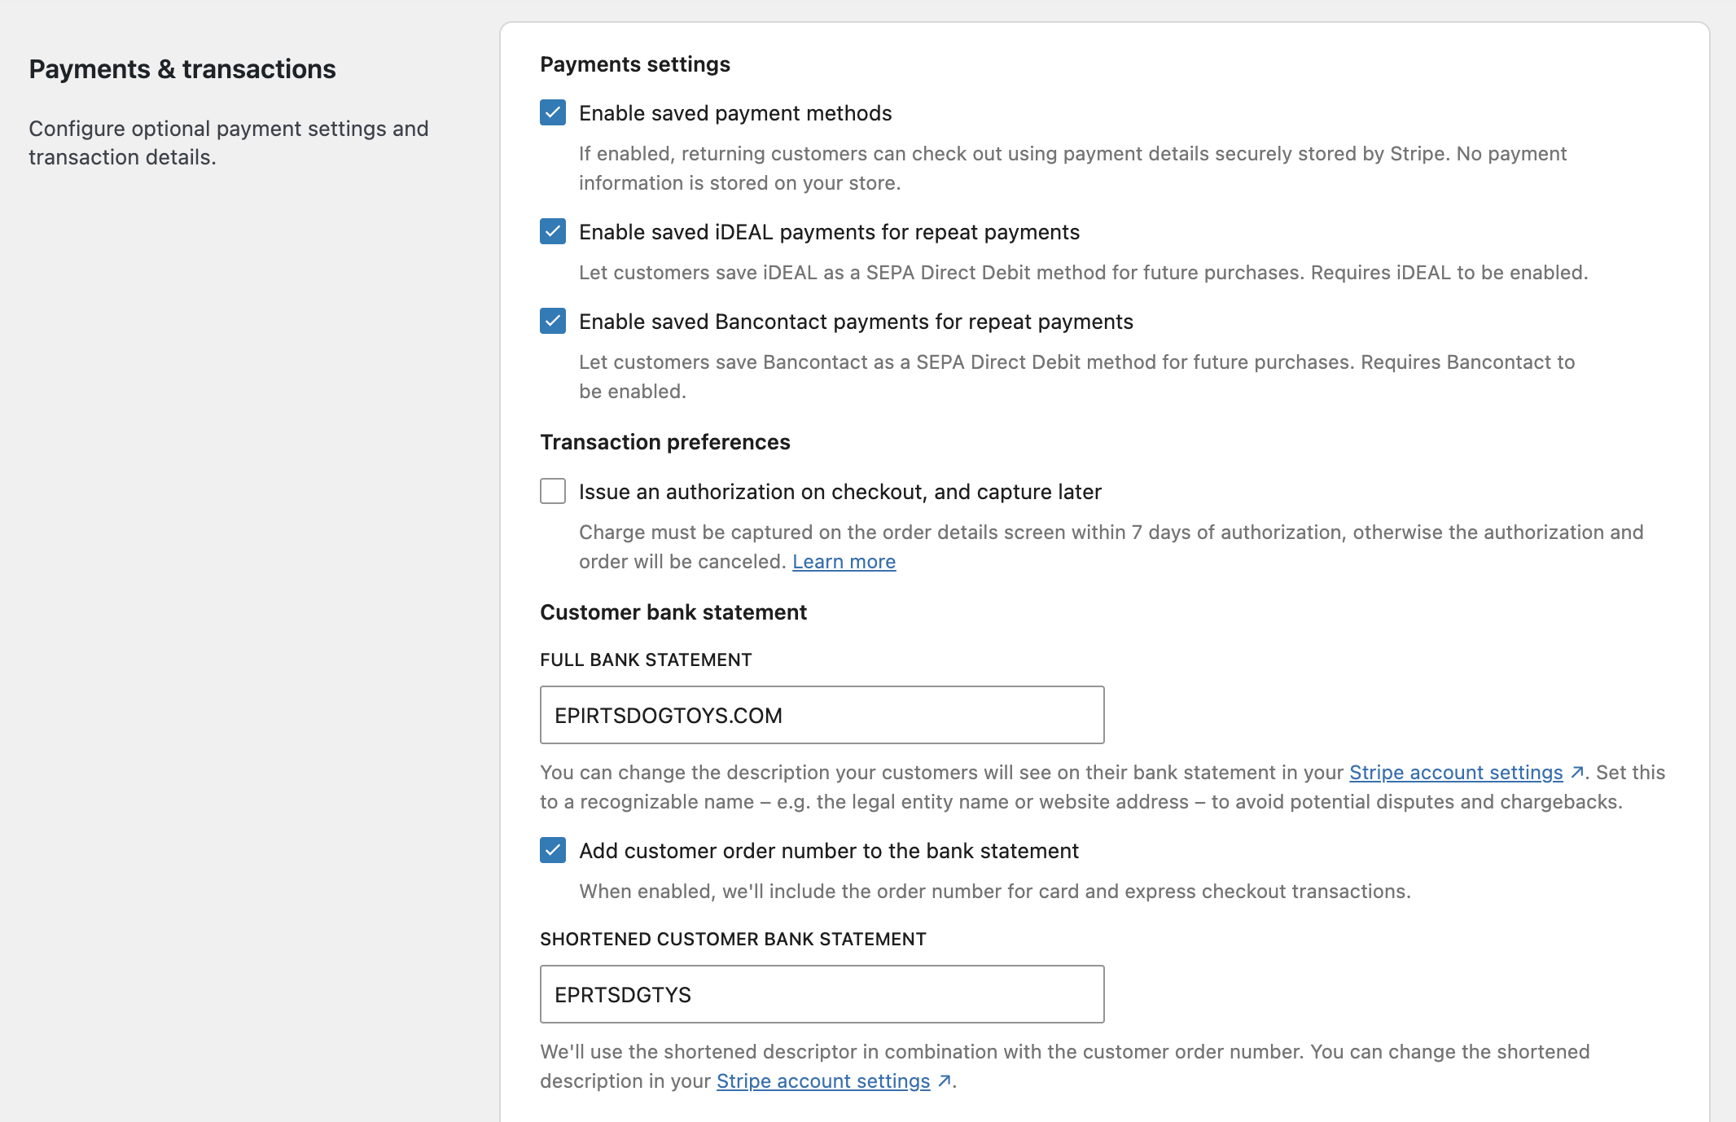This screenshot has width=1736, height=1122.
Task: Disable saved Bancontact payments checkbox
Action: [x=553, y=321]
